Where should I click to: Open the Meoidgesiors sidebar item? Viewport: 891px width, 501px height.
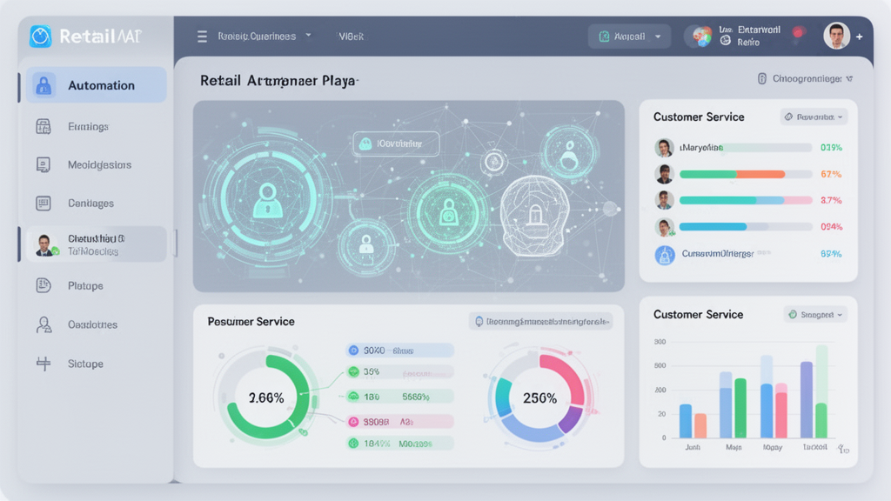click(x=99, y=164)
